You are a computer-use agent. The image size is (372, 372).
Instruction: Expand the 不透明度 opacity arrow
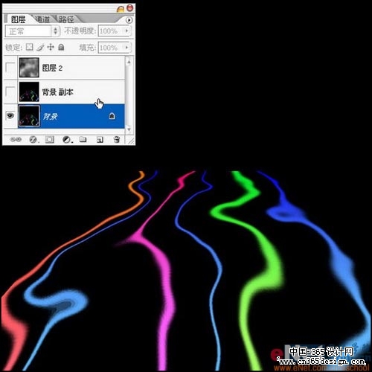(126, 31)
